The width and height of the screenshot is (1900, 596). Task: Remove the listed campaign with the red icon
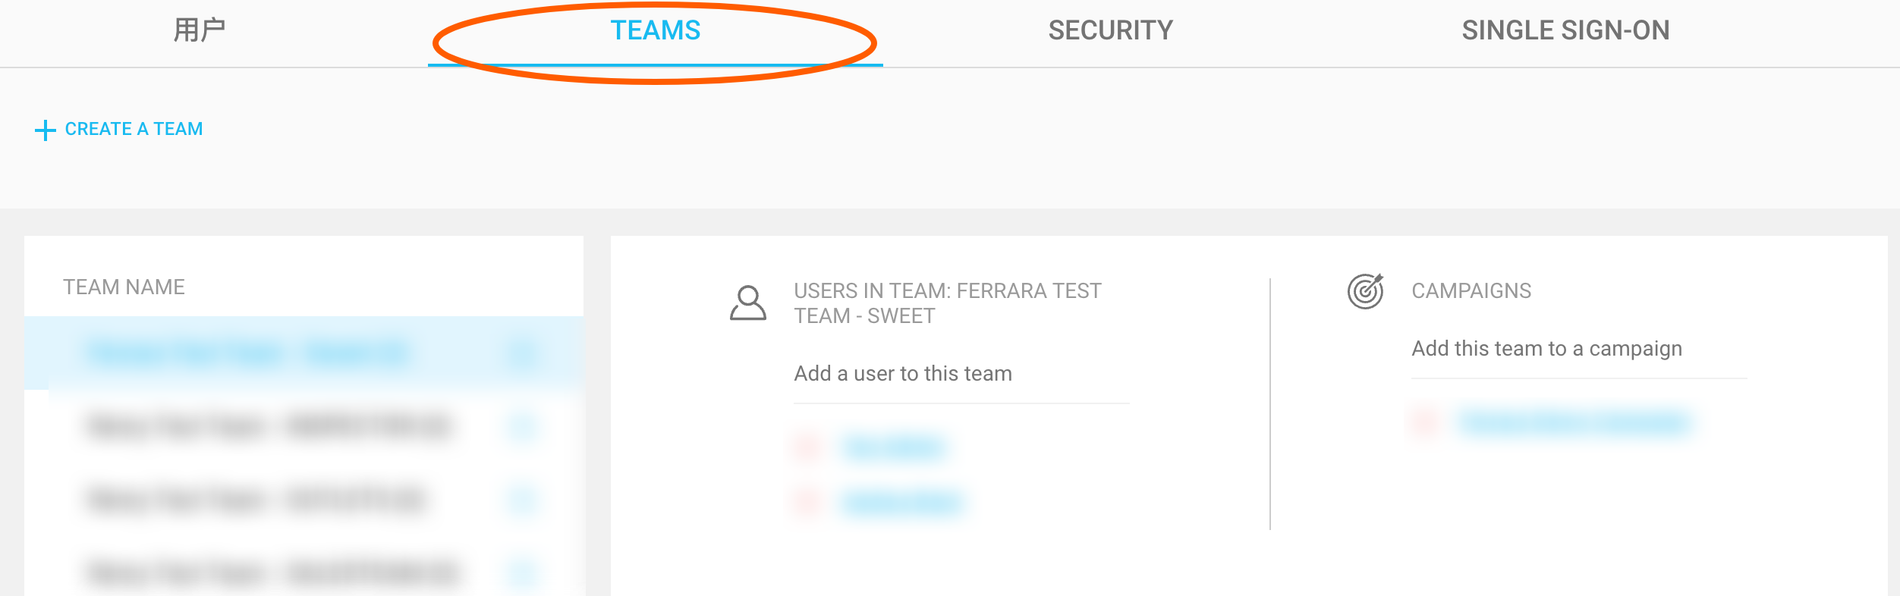point(1425,422)
